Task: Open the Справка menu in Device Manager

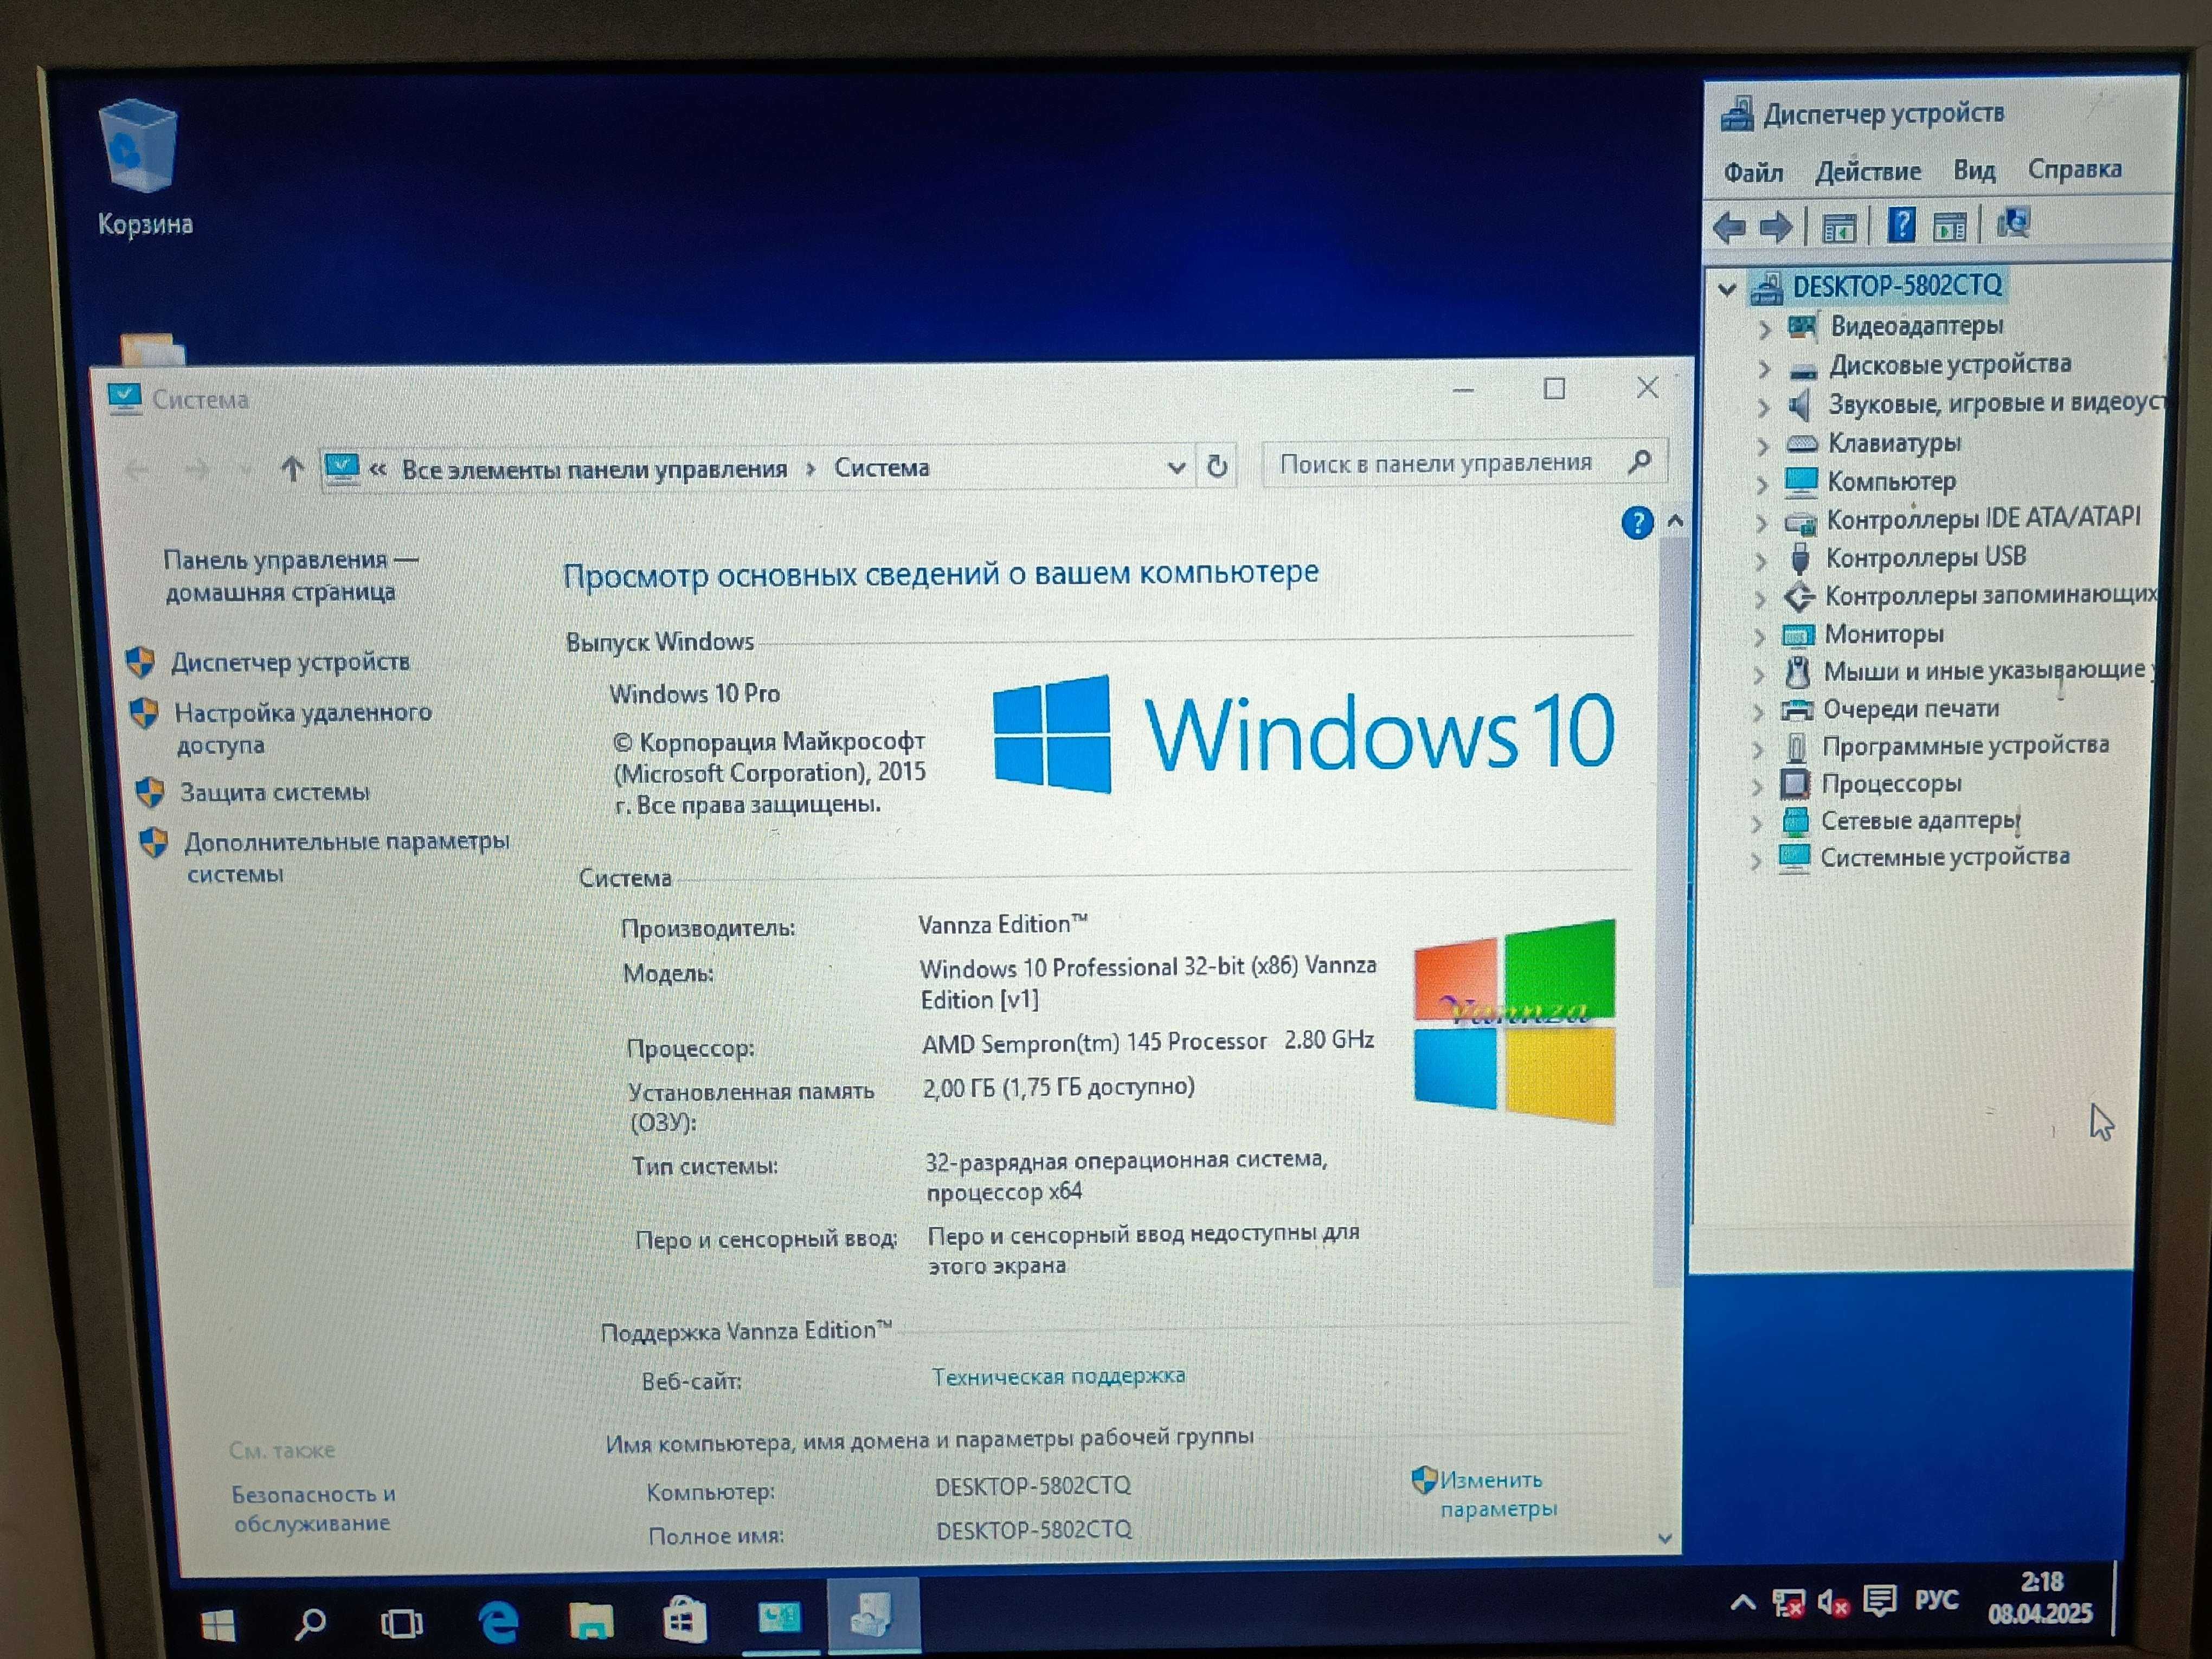Action: coord(2074,169)
